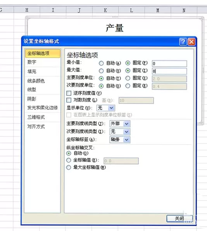207x231 pixels.
Task: Click the dialog help question-mark icon
Action: tap(183, 42)
